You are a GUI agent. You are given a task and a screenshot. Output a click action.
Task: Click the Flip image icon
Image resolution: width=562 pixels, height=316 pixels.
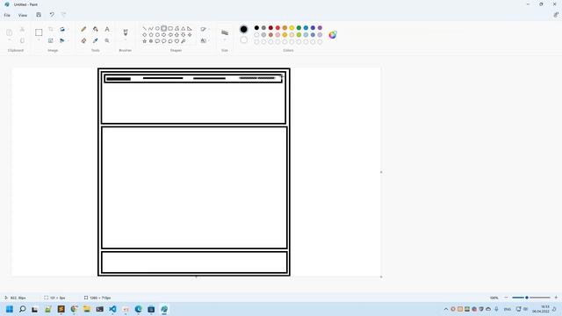point(62,40)
